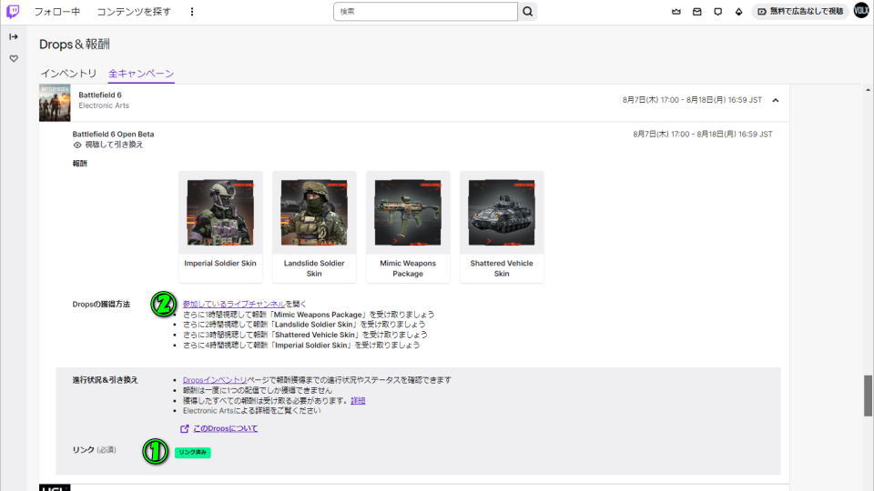
Task: Open the 詳細 link
Action: tap(358, 400)
